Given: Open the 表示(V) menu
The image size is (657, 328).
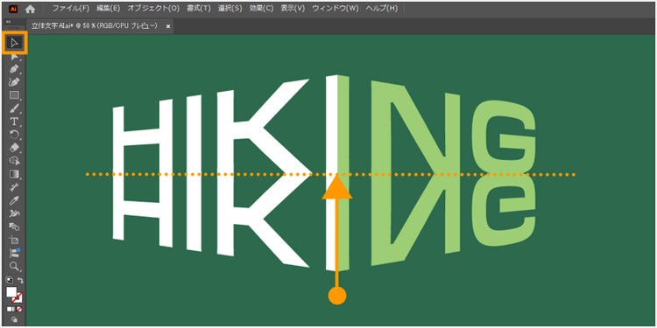Looking at the screenshot, I should click(x=293, y=9).
